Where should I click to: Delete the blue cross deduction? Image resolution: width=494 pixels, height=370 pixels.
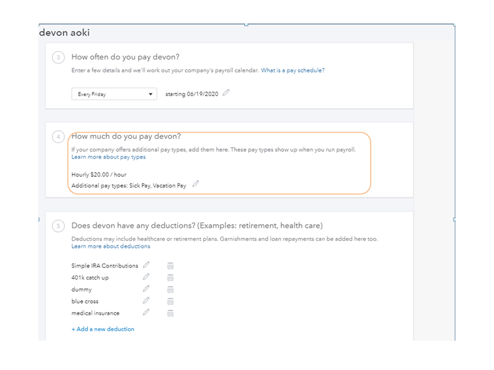[170, 301]
